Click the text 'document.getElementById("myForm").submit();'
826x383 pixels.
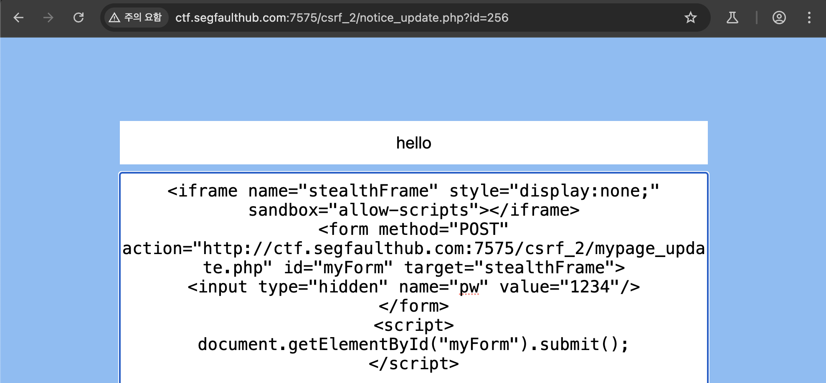(413, 345)
